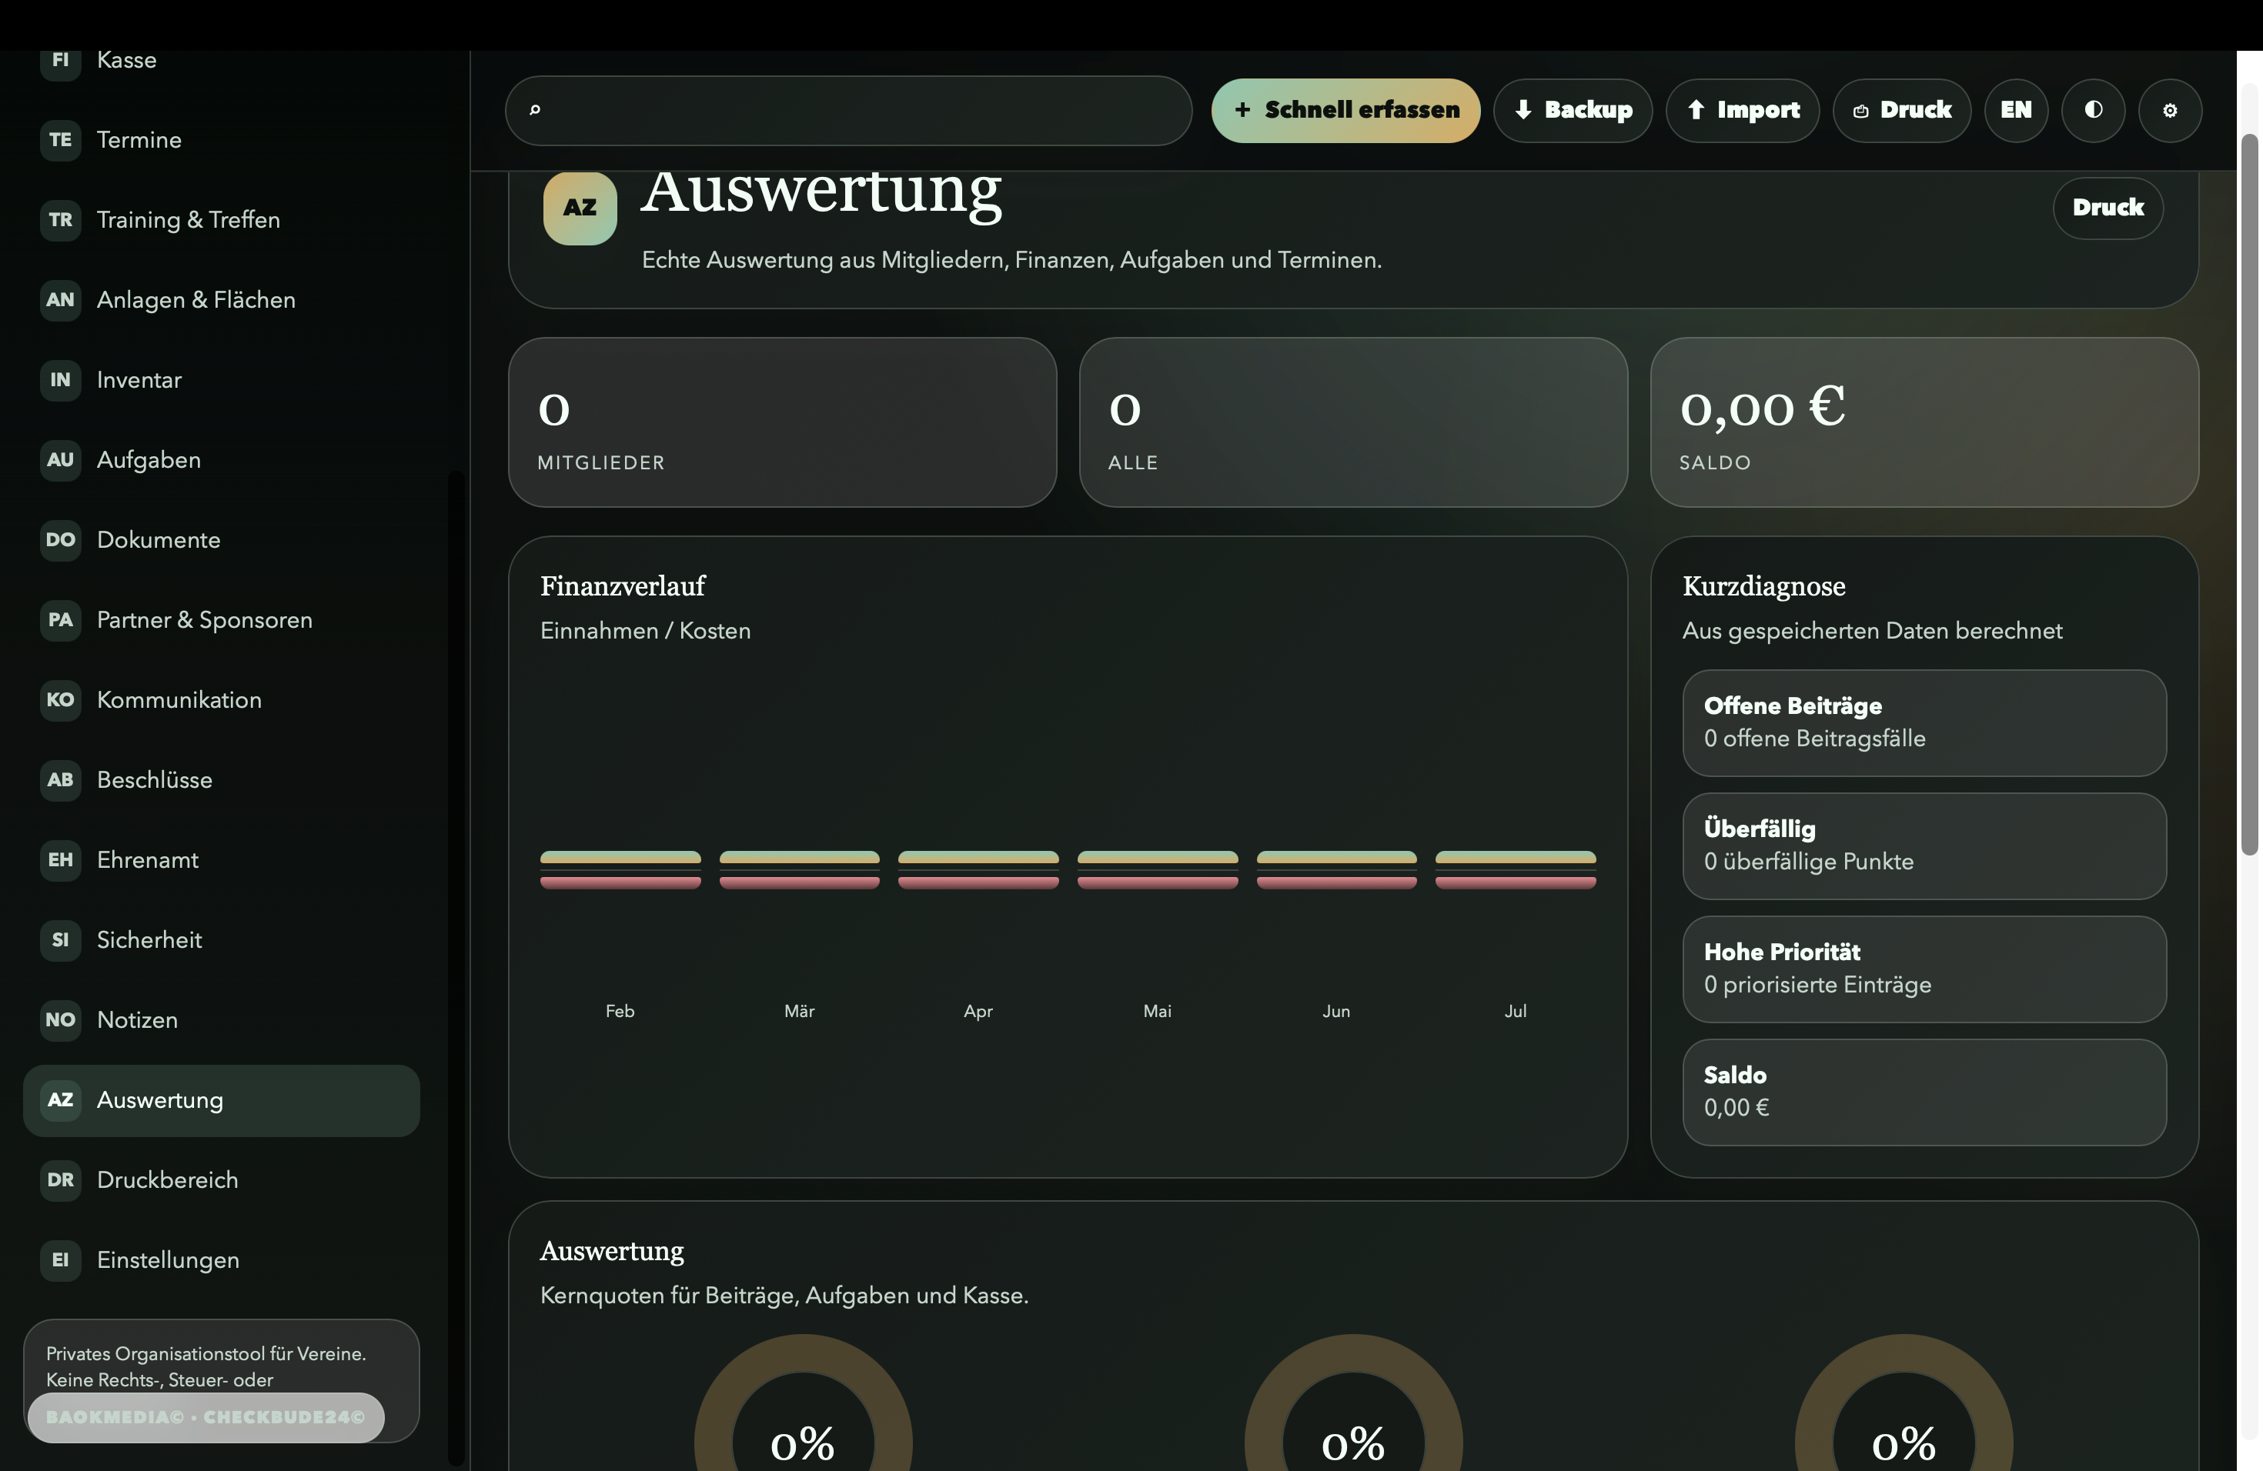Click the EH badge for Ehrenamt
2263x1471 pixels.
[60, 860]
